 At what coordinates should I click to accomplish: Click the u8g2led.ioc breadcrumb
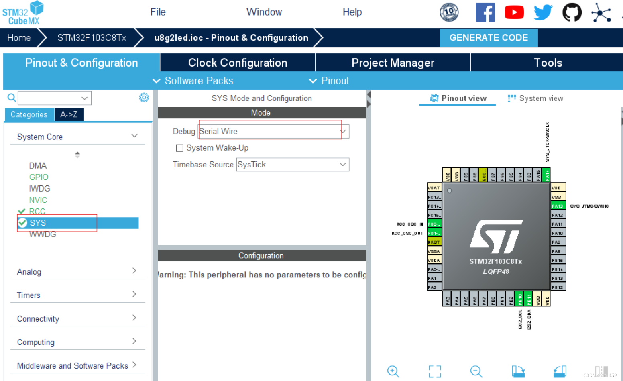(x=231, y=38)
